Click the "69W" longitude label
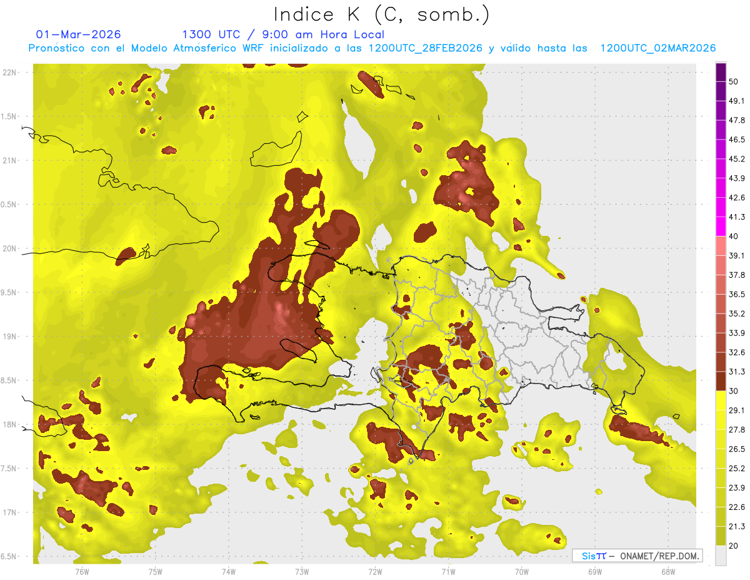Image resolution: width=750 pixels, height=580 pixels. (594, 571)
